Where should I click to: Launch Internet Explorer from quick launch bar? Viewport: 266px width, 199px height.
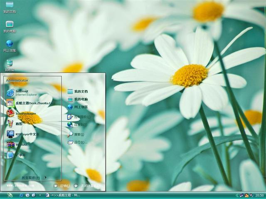click(x=21, y=195)
